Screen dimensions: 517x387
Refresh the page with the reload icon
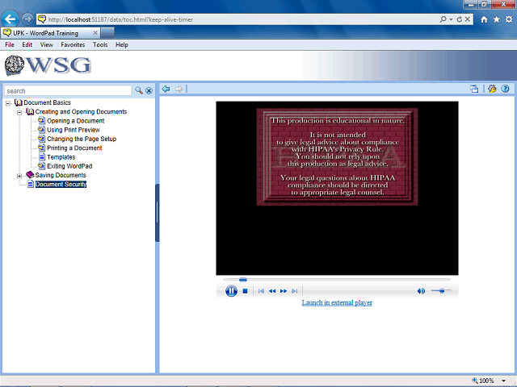[460, 19]
